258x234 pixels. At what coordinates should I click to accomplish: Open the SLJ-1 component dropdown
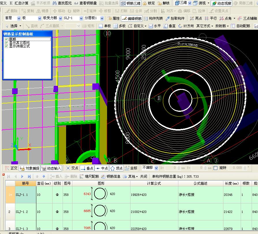pos(81,18)
